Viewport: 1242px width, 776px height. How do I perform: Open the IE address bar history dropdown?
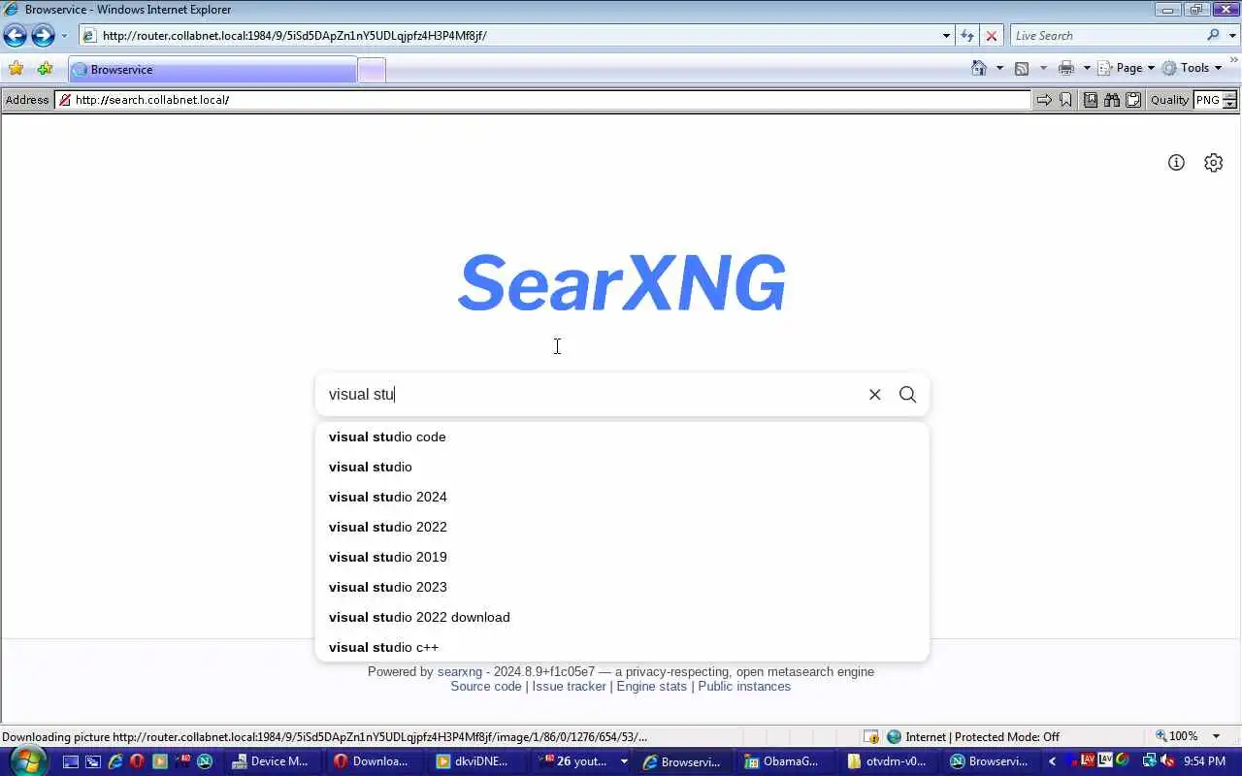pos(946,36)
